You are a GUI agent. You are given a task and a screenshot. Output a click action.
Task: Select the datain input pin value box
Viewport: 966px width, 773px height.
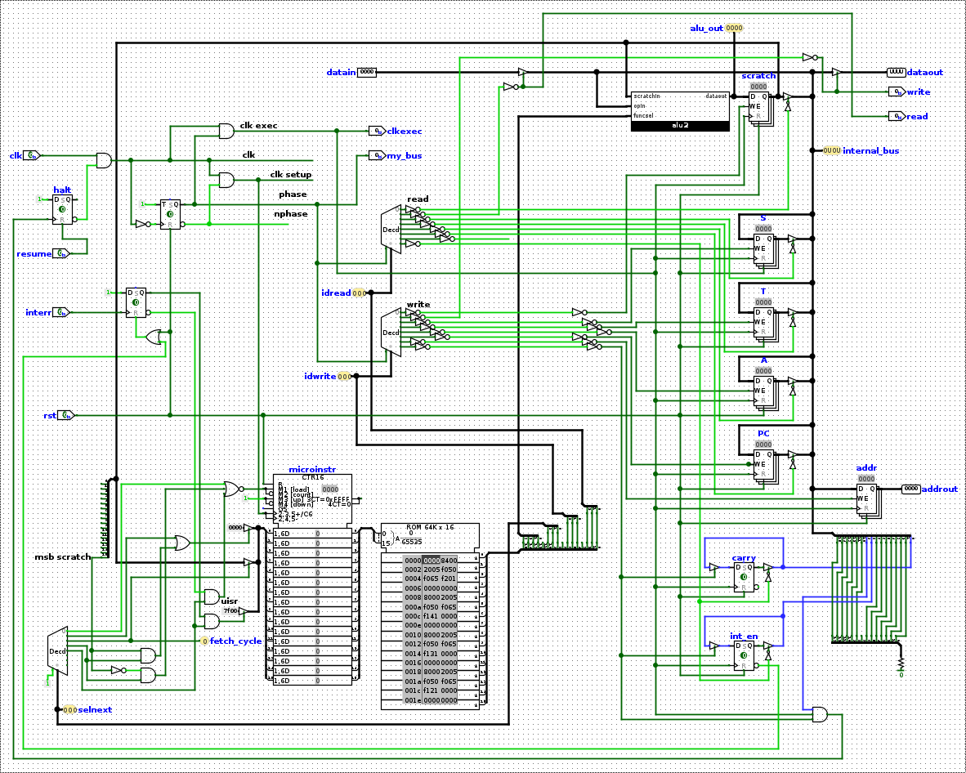[367, 72]
